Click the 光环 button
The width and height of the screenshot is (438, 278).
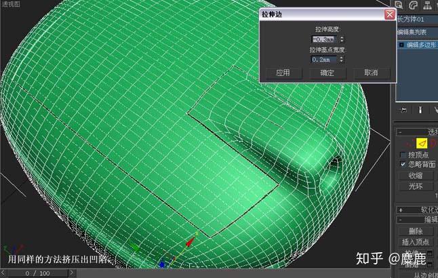click(x=416, y=186)
